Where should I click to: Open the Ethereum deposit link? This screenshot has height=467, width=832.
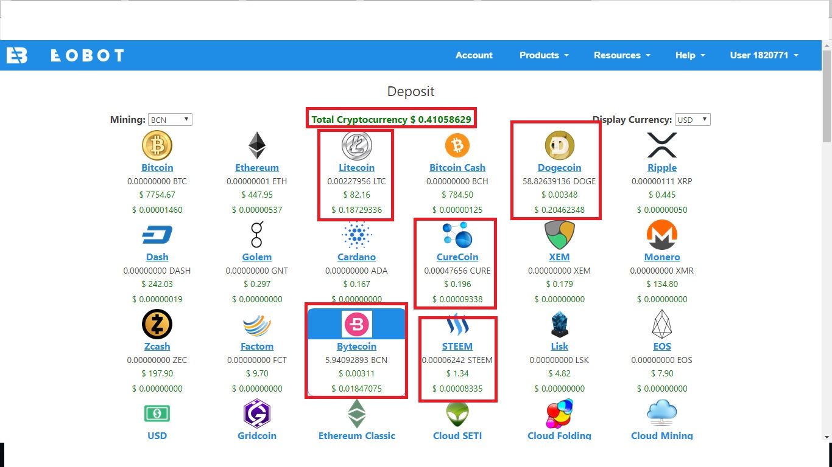(257, 168)
